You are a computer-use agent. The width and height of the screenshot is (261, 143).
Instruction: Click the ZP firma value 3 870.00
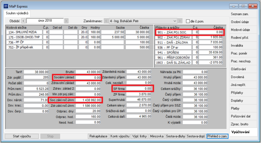pyautogui.click(x=139, y=94)
